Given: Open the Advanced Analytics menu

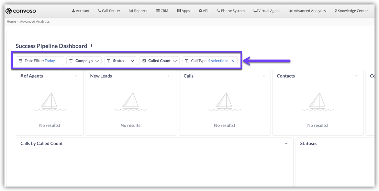Looking at the screenshot, I should (307, 11).
